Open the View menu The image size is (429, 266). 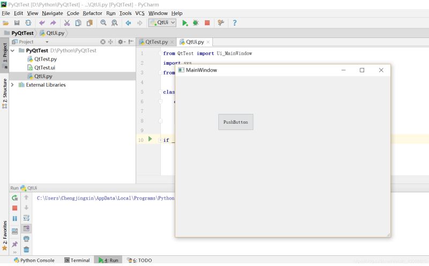point(33,13)
